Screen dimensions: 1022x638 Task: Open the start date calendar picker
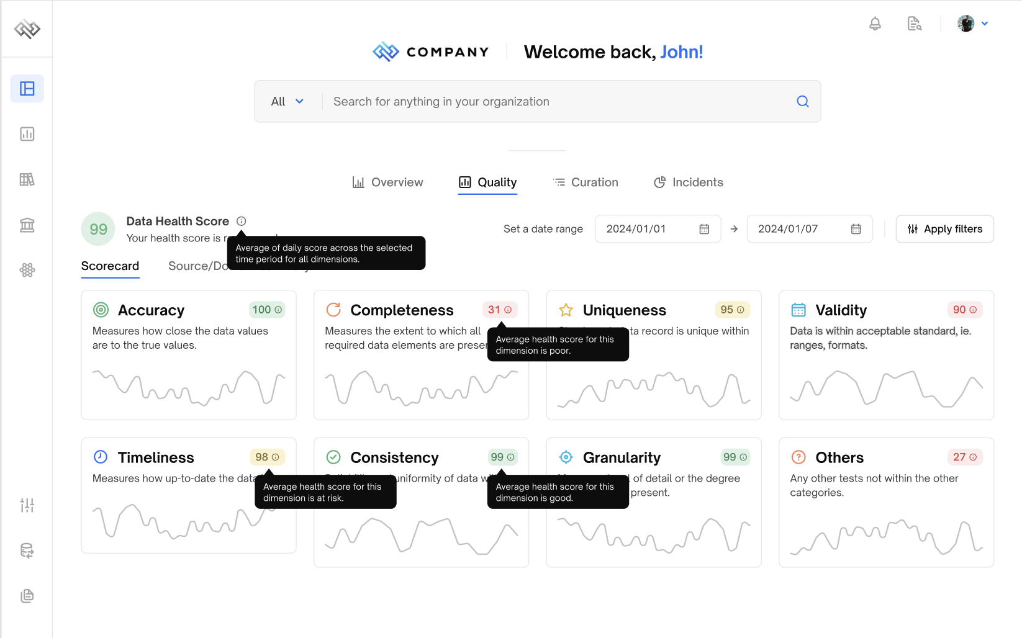pyautogui.click(x=704, y=229)
